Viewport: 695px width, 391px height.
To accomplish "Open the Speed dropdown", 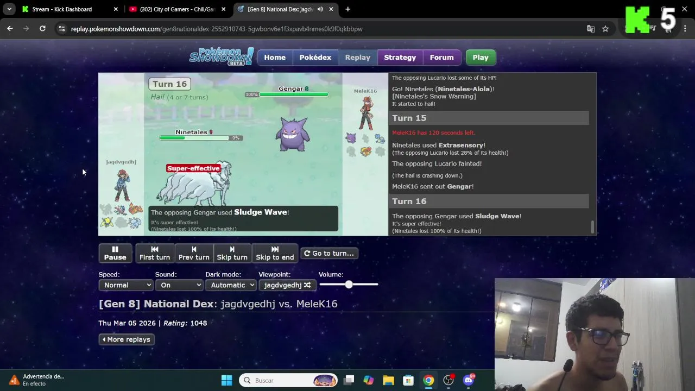I will [125, 285].
